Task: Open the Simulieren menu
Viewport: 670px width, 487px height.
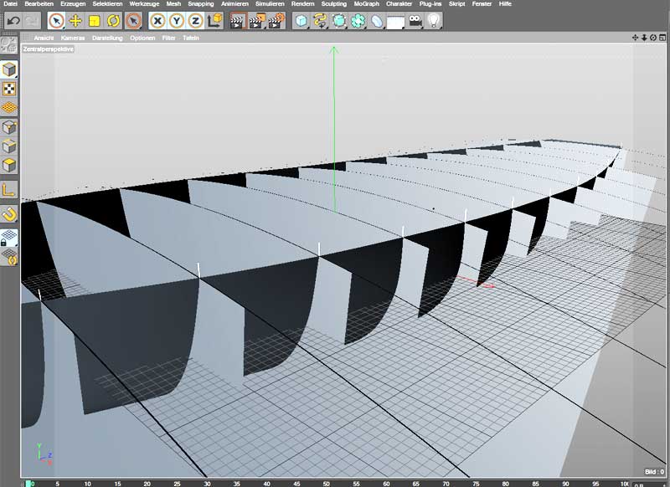Action: 270,4
